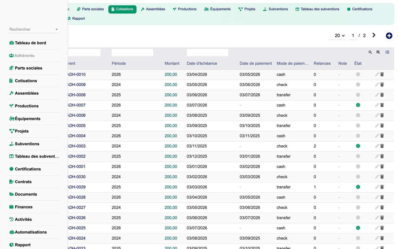Image resolution: width=398 pixels, height=249 pixels.
Task: Delete row ADH-0030 using trash icon
Action: pyautogui.click(x=382, y=177)
